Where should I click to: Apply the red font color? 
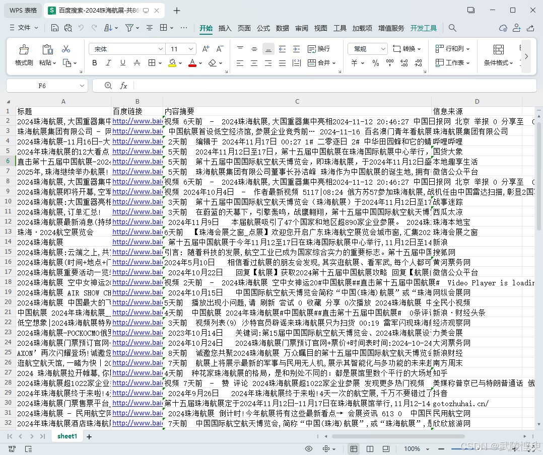point(192,62)
